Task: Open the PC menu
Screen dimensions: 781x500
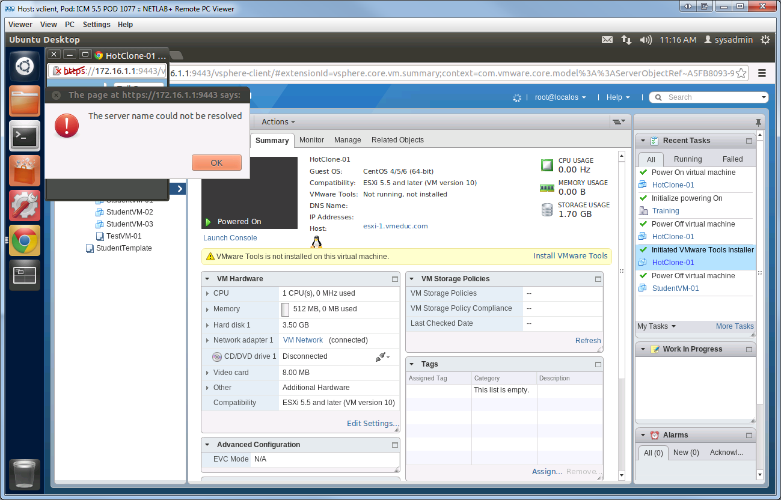Action: click(70, 25)
